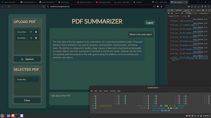The image size is (211, 118).
Task: Toggle the DevTools device toolbar icon
Action: click(x=172, y=10)
